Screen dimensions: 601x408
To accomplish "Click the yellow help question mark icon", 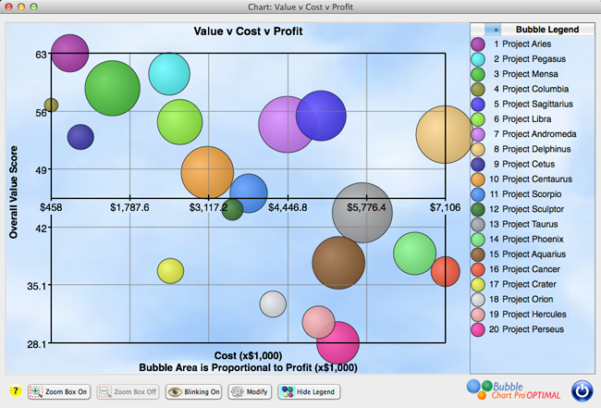I will click(15, 391).
